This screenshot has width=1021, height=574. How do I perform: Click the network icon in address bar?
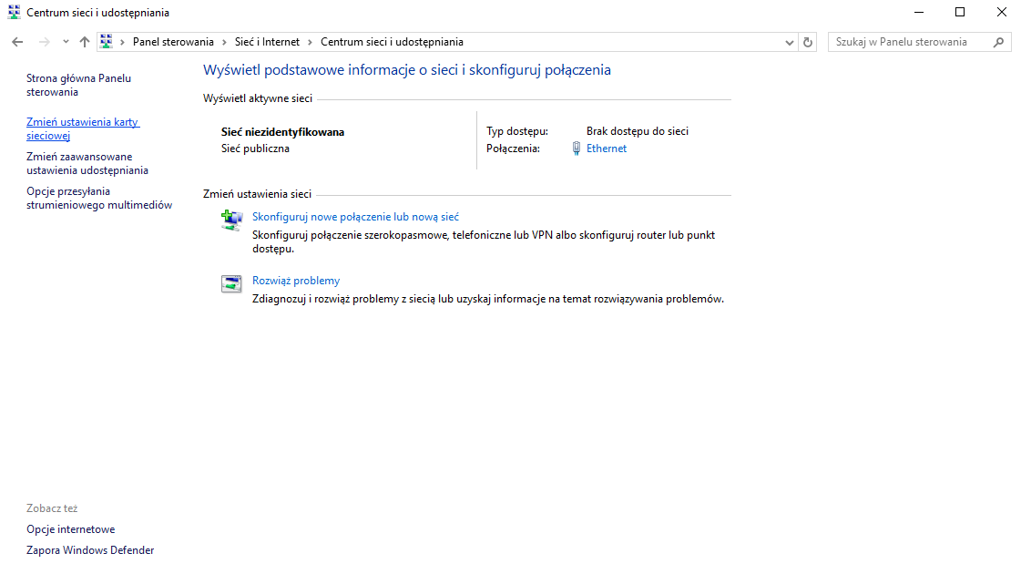(x=107, y=42)
